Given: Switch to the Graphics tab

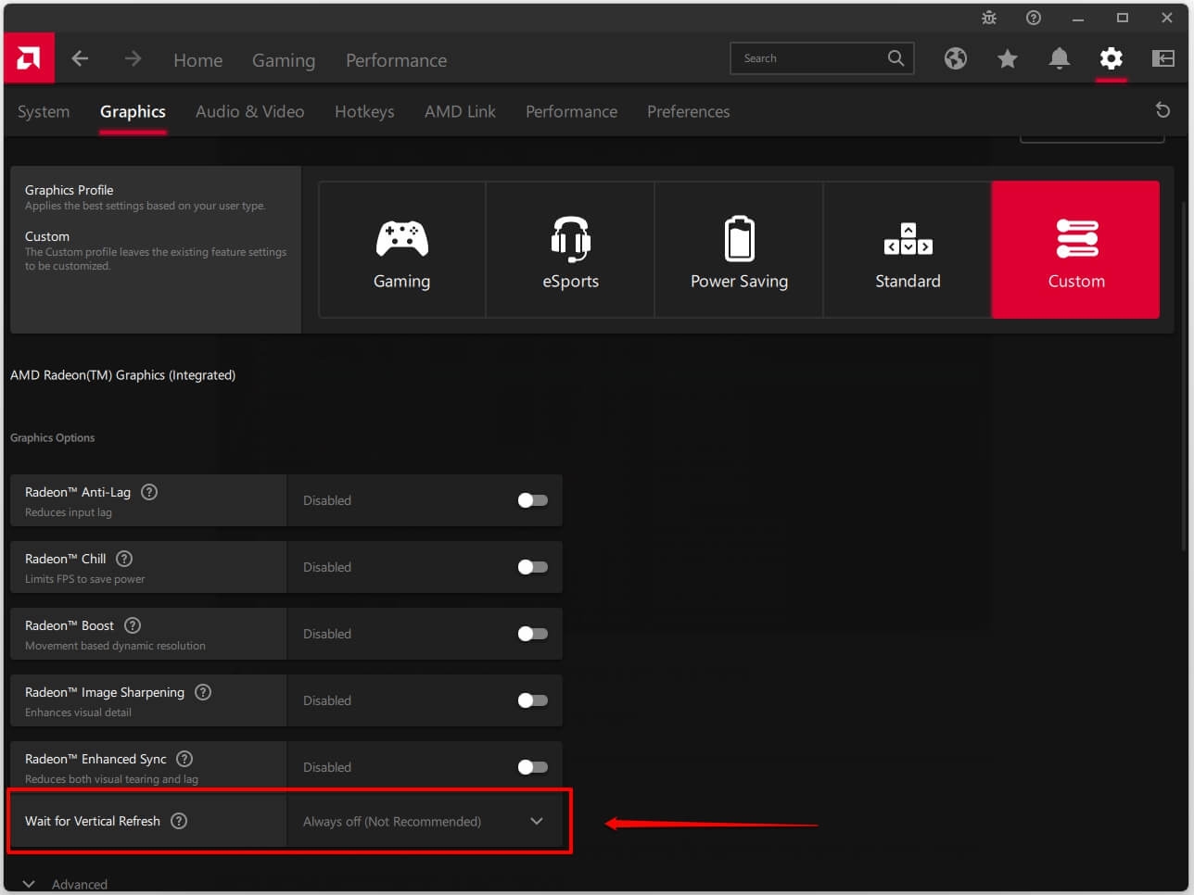Looking at the screenshot, I should (x=133, y=111).
